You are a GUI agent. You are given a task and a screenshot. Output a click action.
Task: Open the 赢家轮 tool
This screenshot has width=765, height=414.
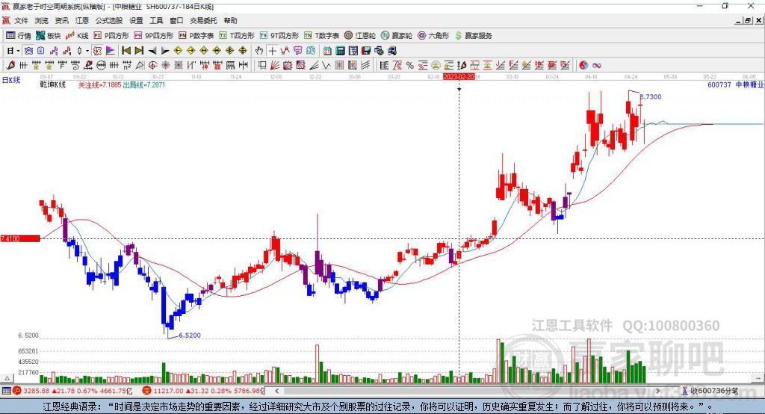tap(397, 36)
